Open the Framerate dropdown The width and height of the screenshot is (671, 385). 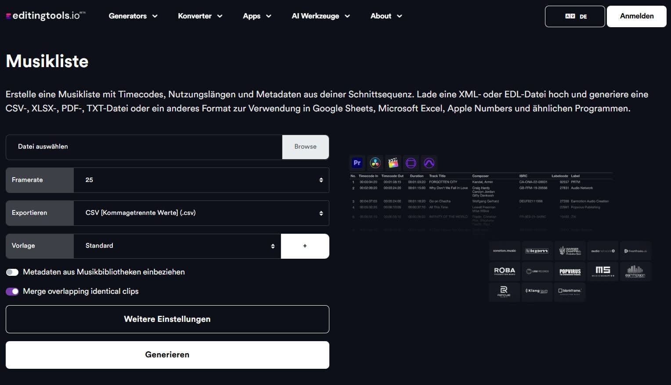(x=201, y=180)
